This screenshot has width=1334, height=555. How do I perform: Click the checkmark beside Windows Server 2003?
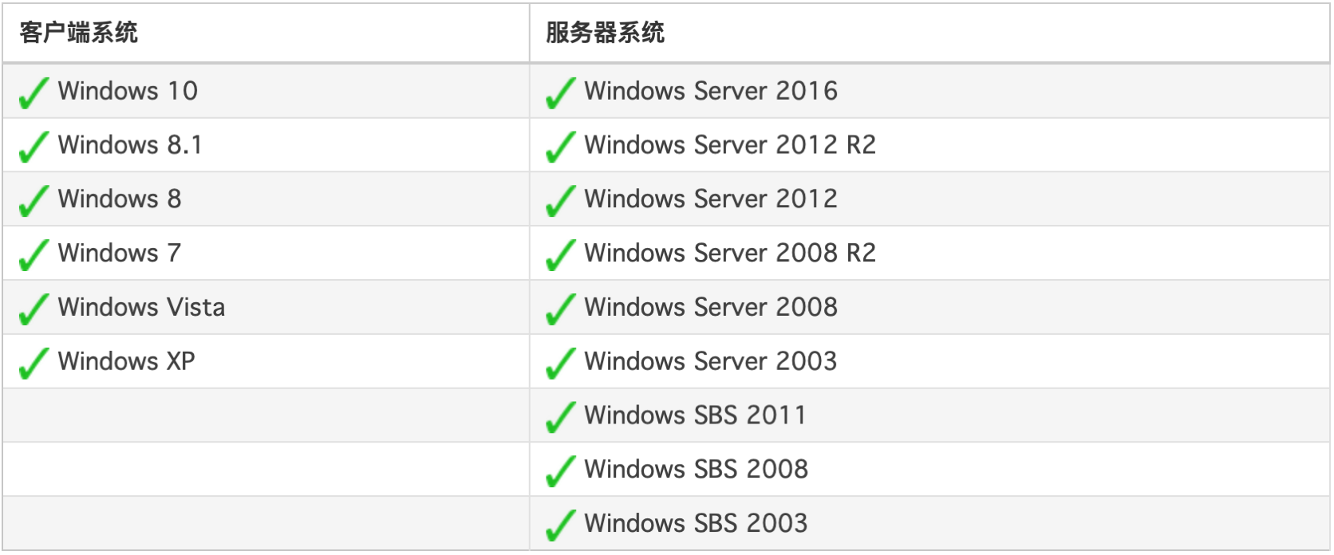tap(560, 364)
